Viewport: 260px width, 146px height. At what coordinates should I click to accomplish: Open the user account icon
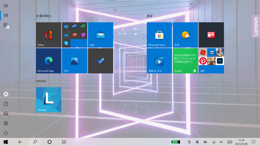click(6, 94)
